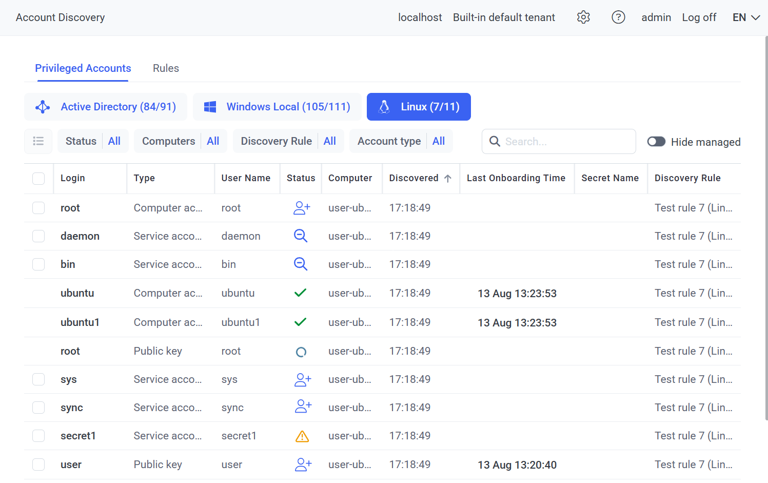
Task: Open the settings gear icon
Action: (x=583, y=17)
